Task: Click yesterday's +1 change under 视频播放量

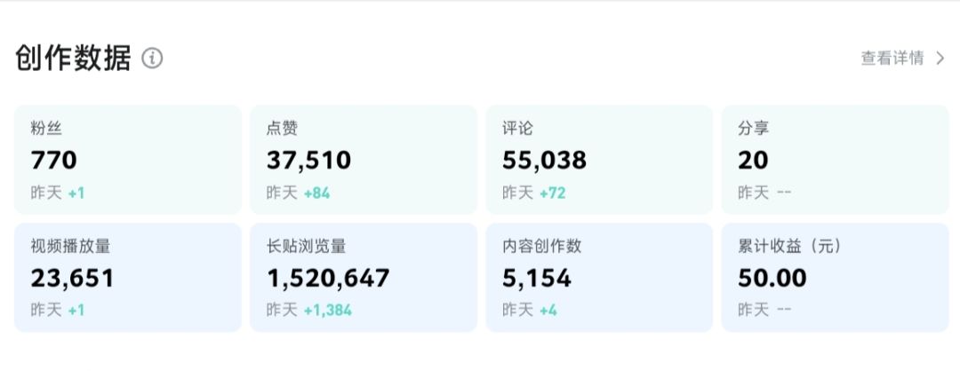Action: tap(76, 311)
